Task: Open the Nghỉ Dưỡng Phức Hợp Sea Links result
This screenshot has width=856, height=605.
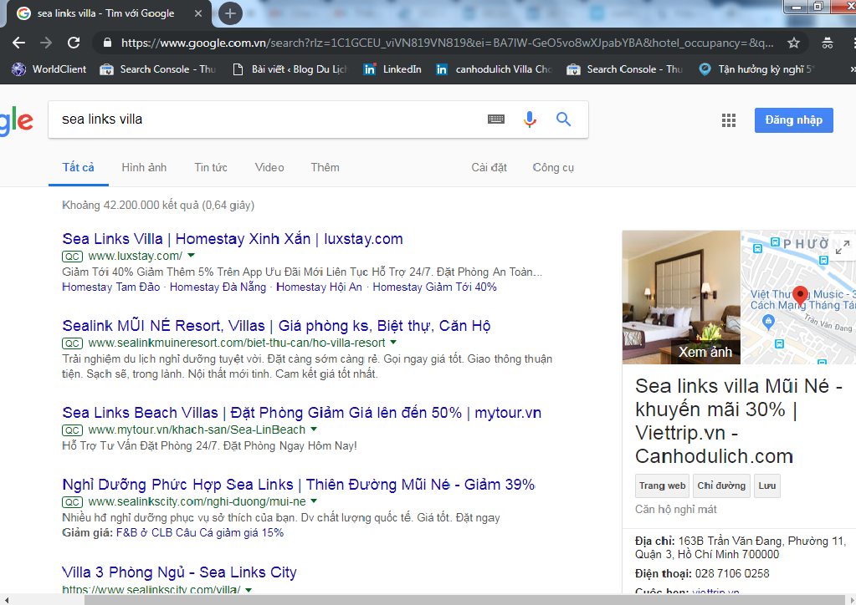Action: click(299, 485)
